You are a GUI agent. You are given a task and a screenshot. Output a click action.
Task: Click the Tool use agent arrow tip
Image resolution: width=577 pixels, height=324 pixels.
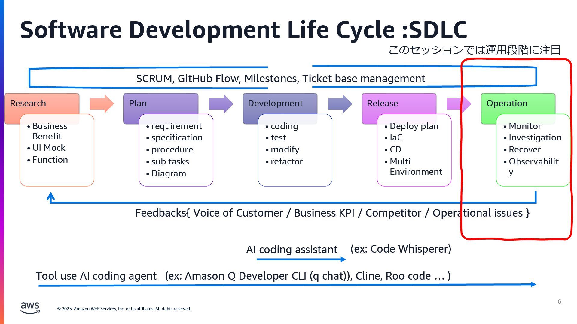[533, 284]
